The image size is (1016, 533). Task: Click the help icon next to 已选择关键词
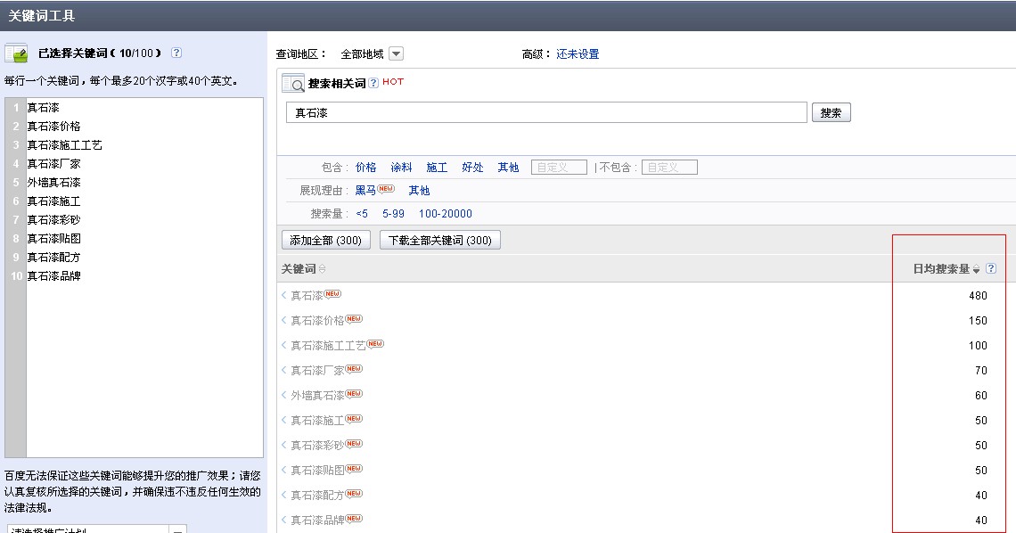[177, 53]
